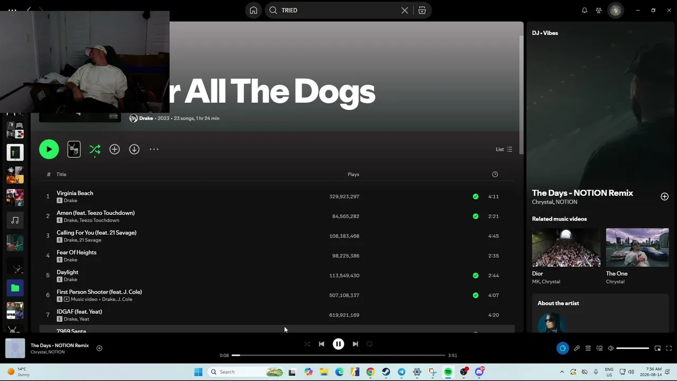Open the play queue

click(x=588, y=348)
